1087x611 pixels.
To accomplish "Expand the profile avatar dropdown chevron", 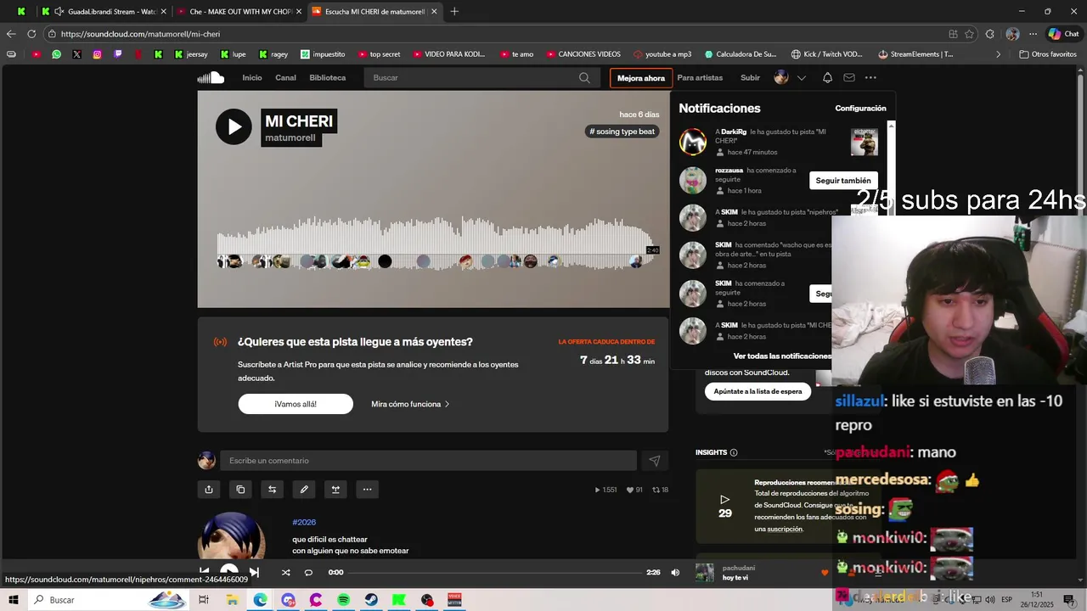I will coord(801,77).
